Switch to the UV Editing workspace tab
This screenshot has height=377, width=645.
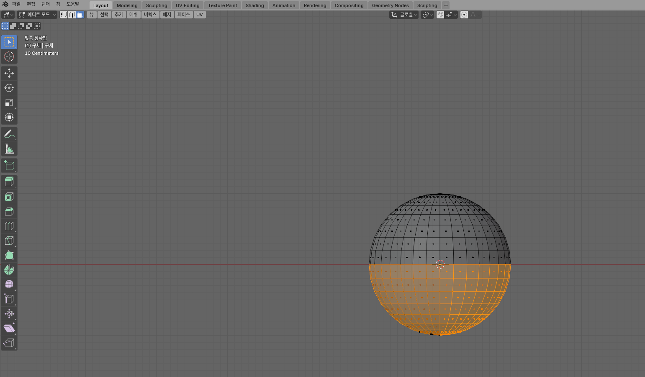click(188, 5)
